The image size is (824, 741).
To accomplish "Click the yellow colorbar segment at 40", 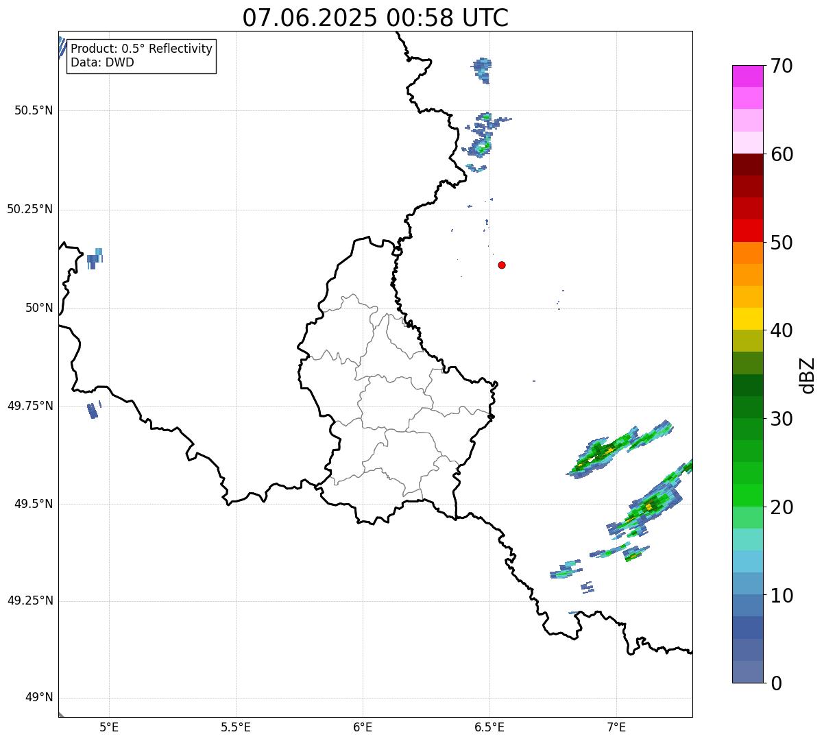I will pos(747,319).
